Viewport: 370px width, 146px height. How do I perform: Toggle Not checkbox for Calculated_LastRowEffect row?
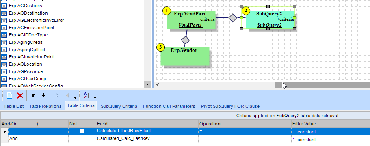(x=82, y=131)
